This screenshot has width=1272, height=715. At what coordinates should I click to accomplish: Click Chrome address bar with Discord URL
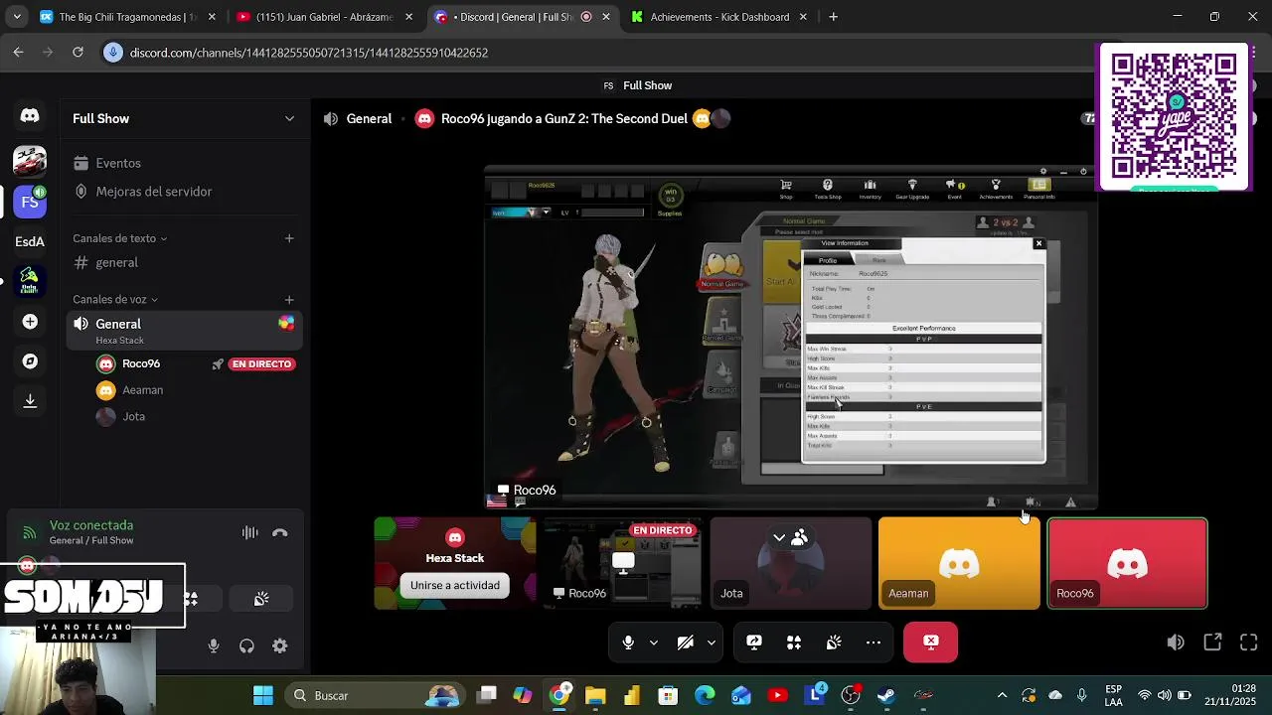coord(596,53)
